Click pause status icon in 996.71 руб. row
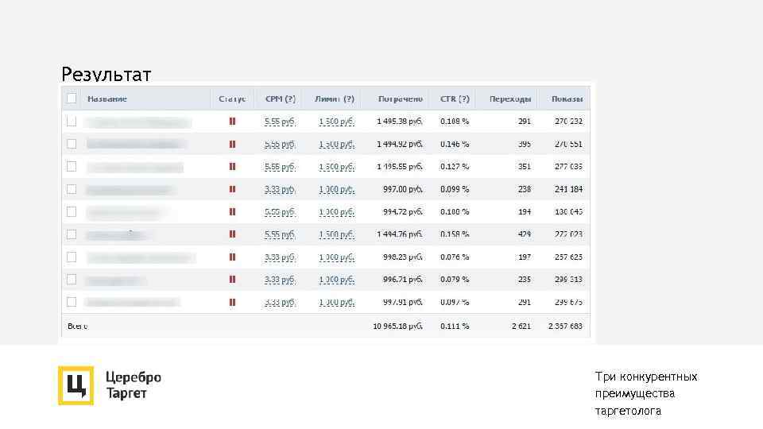The width and height of the screenshot is (763, 429). pyautogui.click(x=233, y=279)
